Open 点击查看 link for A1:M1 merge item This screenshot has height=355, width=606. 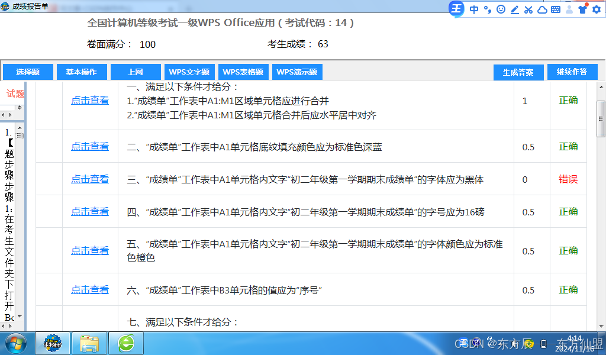tap(90, 101)
